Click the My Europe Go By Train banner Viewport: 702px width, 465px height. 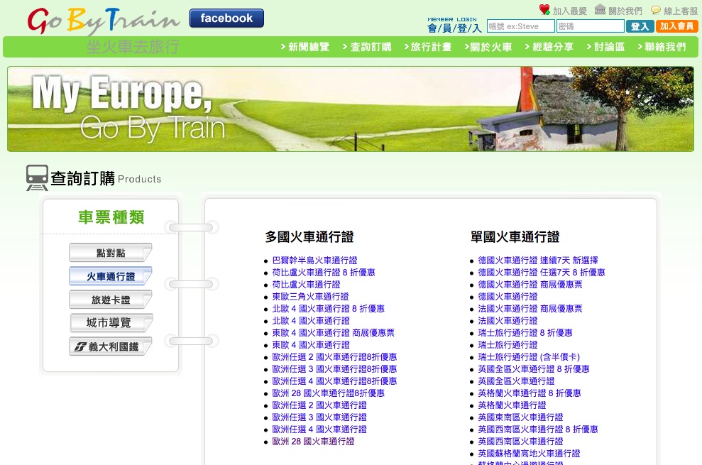pos(351,109)
